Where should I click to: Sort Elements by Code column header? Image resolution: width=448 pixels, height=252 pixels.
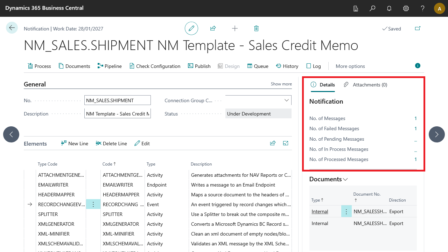tap(109, 164)
